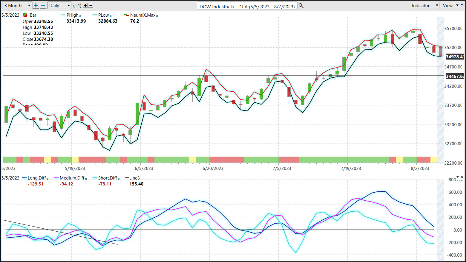This screenshot has width=466, height=262.
Task: Click the black minus icon beside (+1)
Action: coord(91,5)
